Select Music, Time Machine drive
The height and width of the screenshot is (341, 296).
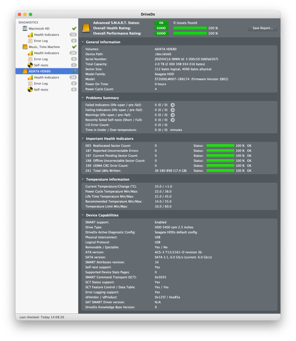(x=47, y=47)
